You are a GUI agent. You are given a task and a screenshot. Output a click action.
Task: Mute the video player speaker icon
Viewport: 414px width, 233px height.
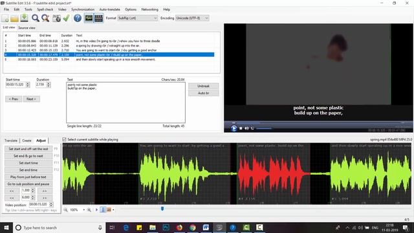click(x=246, y=128)
